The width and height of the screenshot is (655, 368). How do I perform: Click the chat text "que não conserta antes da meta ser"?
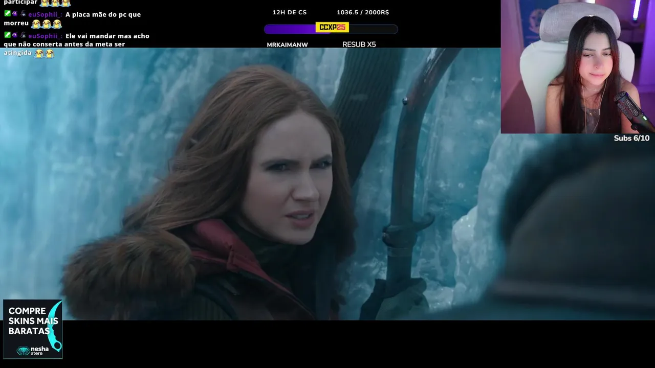coord(64,44)
